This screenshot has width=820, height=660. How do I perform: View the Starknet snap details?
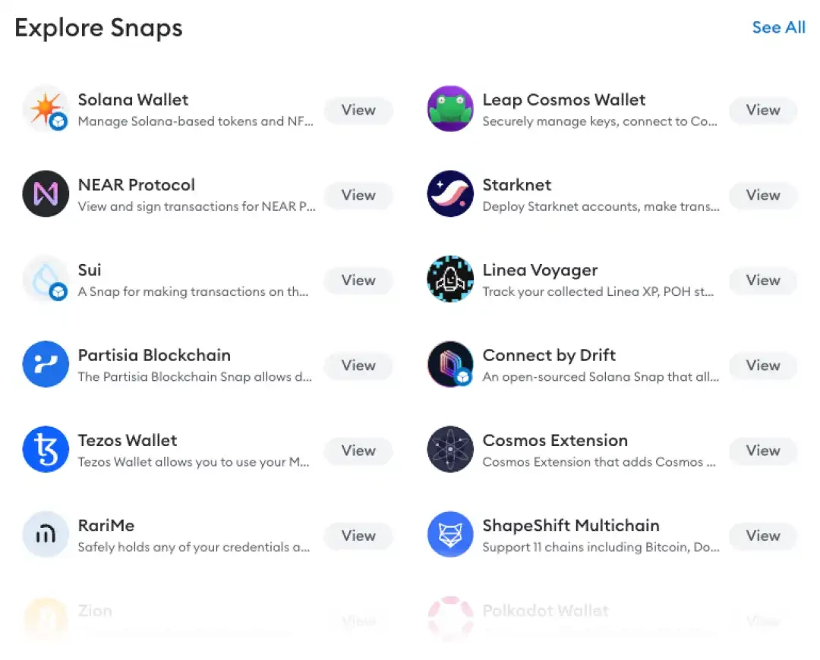762,196
